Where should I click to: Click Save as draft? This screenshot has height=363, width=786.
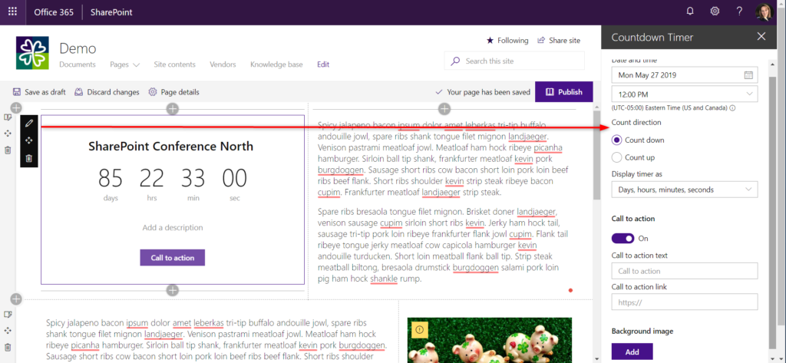(x=39, y=92)
